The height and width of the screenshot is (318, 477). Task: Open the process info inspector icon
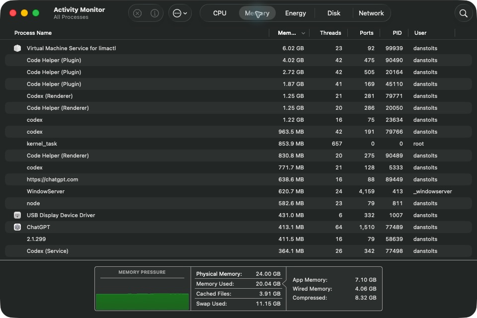point(155,13)
